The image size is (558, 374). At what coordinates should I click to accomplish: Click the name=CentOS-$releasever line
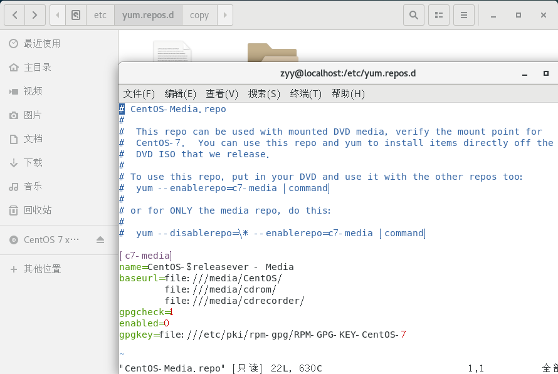pos(206,267)
